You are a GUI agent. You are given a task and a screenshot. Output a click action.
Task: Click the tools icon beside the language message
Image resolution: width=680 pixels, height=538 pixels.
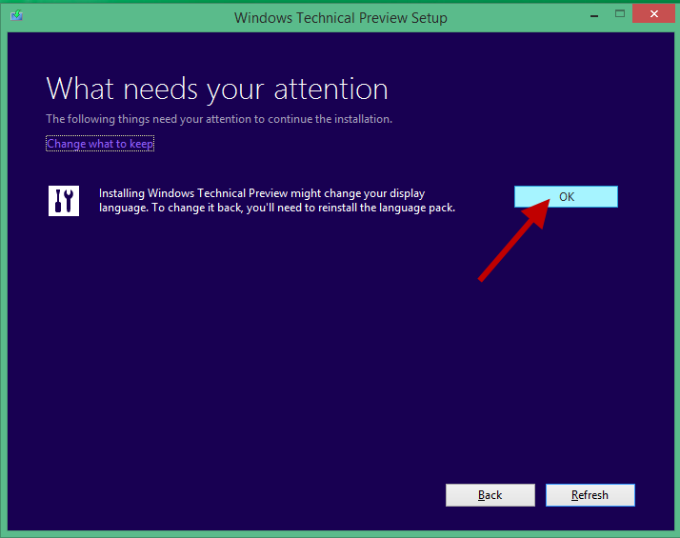(x=64, y=201)
